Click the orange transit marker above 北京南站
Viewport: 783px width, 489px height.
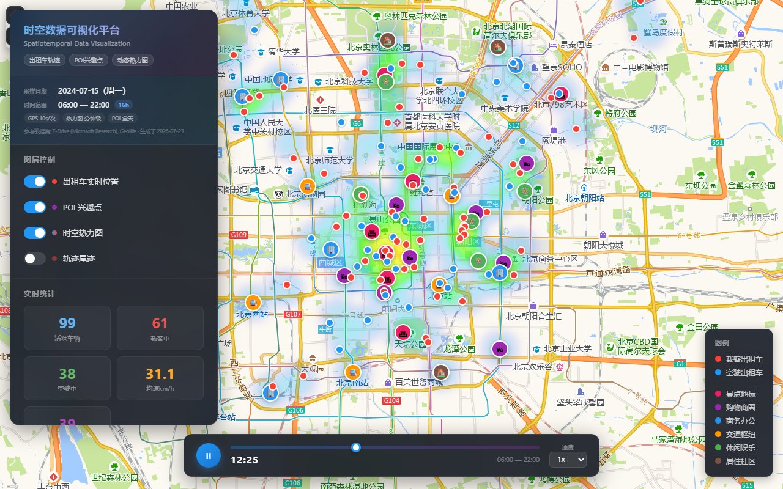[x=353, y=372]
